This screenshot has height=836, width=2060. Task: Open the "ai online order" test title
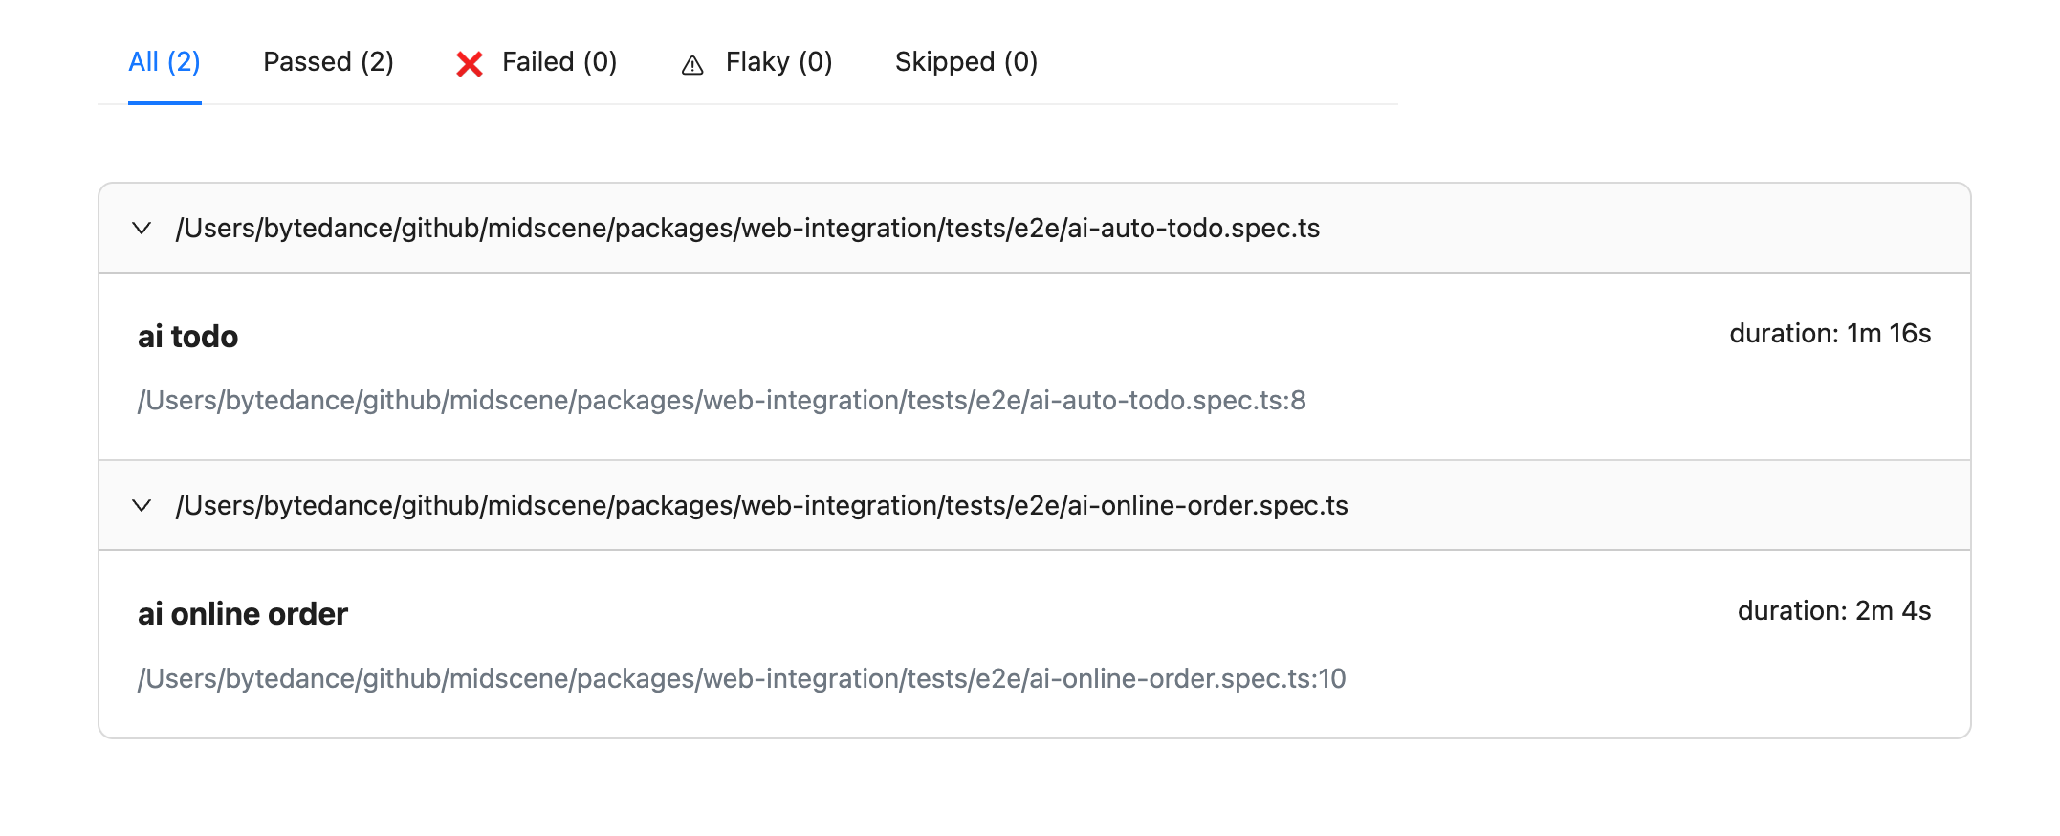point(243,614)
